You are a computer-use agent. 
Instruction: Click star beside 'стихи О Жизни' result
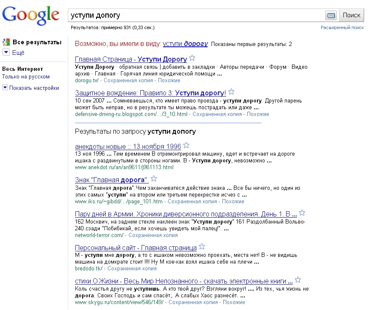pos(298,280)
